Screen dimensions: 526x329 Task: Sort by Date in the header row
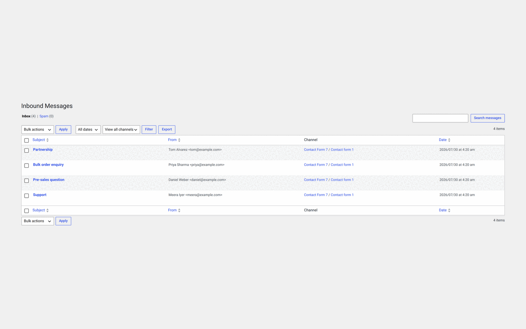[x=445, y=140]
